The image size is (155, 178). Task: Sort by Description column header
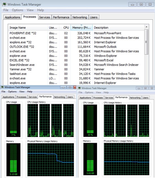(118, 28)
